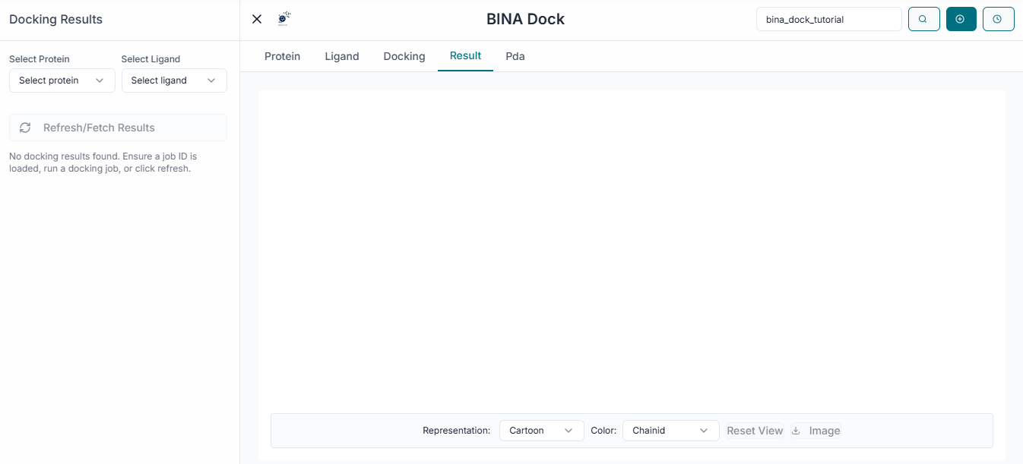The height and width of the screenshot is (464, 1023).
Task: Click the bina_dock_tutorial job ID field
Action: point(828,19)
